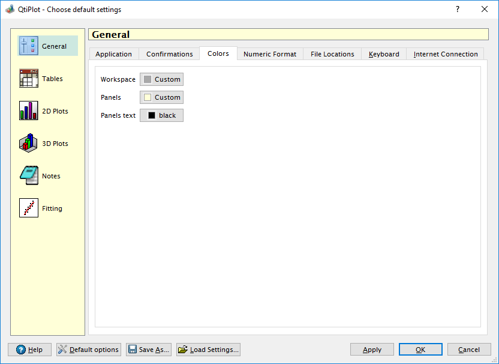
Task: Open the Notes notepad icon
Action: coord(28,176)
